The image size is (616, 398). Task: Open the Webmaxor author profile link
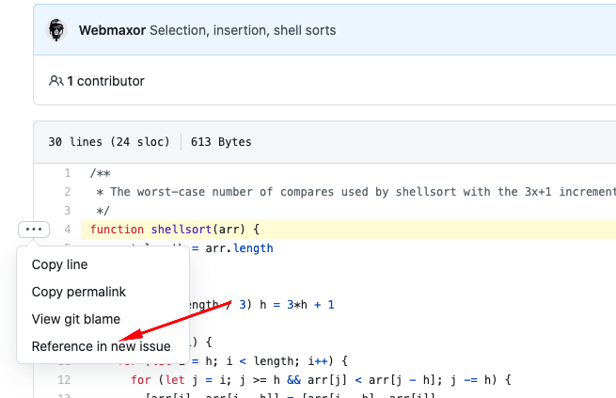[x=109, y=30]
